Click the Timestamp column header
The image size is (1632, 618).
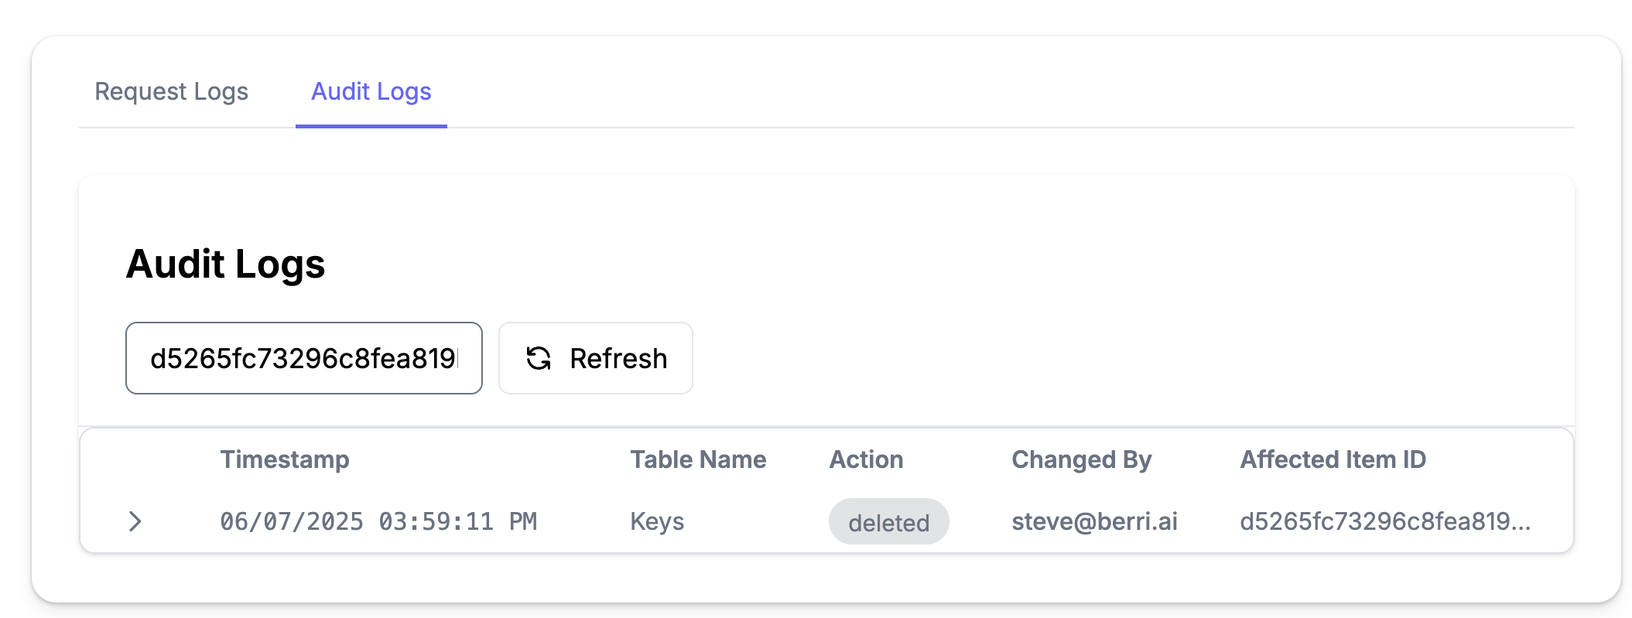coord(284,459)
